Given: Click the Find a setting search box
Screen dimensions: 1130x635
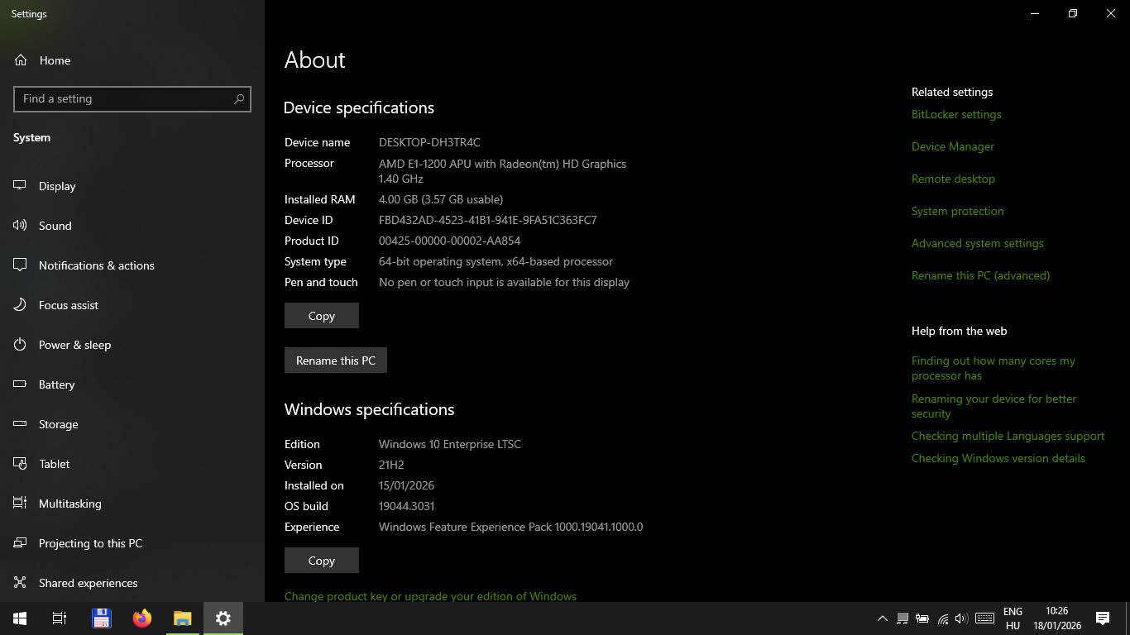Looking at the screenshot, I should [132, 99].
